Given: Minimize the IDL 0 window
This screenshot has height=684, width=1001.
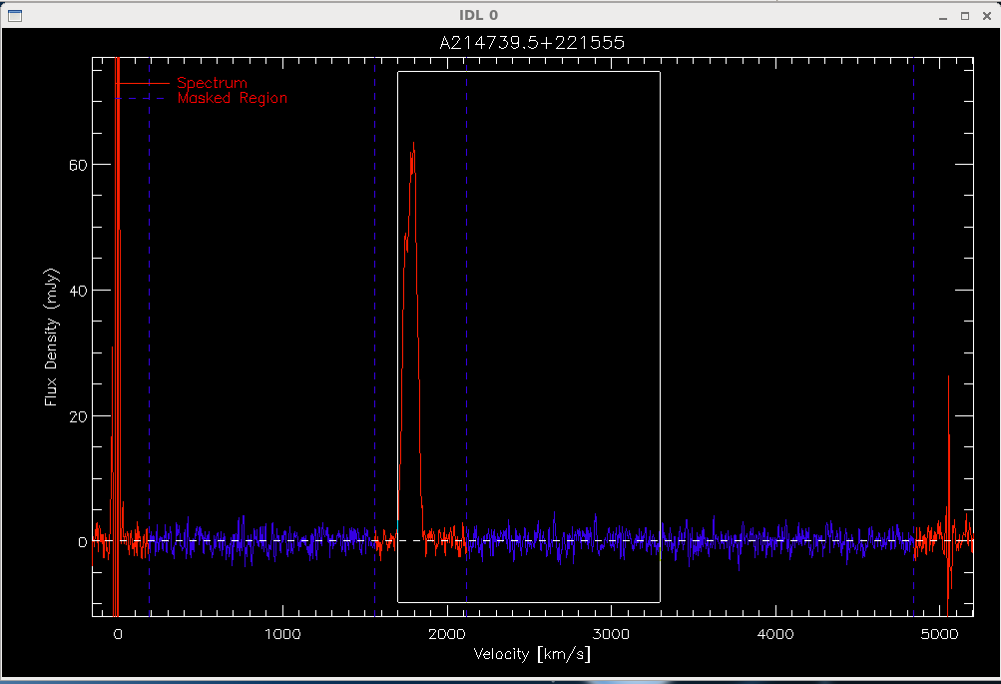Looking at the screenshot, I should pyautogui.click(x=943, y=17).
